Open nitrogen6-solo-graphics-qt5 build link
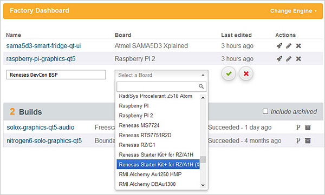325x195 pixels. pos(44,141)
